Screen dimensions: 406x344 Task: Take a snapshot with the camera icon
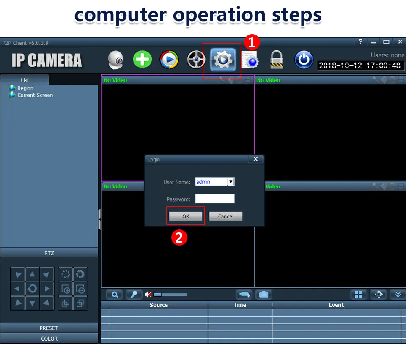(x=263, y=294)
